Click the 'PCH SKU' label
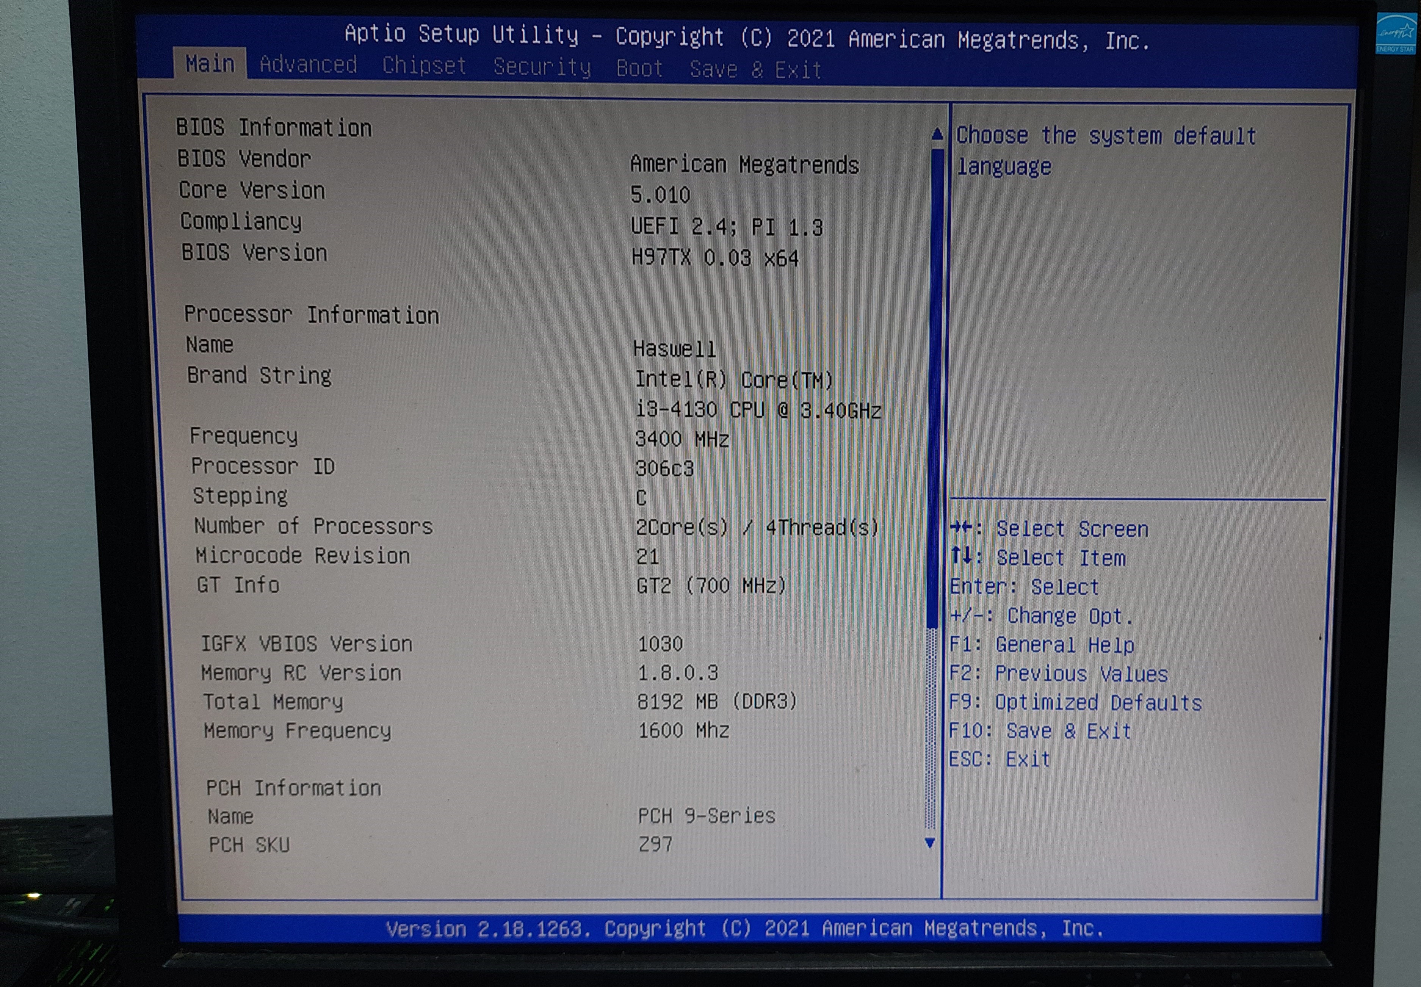The image size is (1421, 987). (249, 845)
